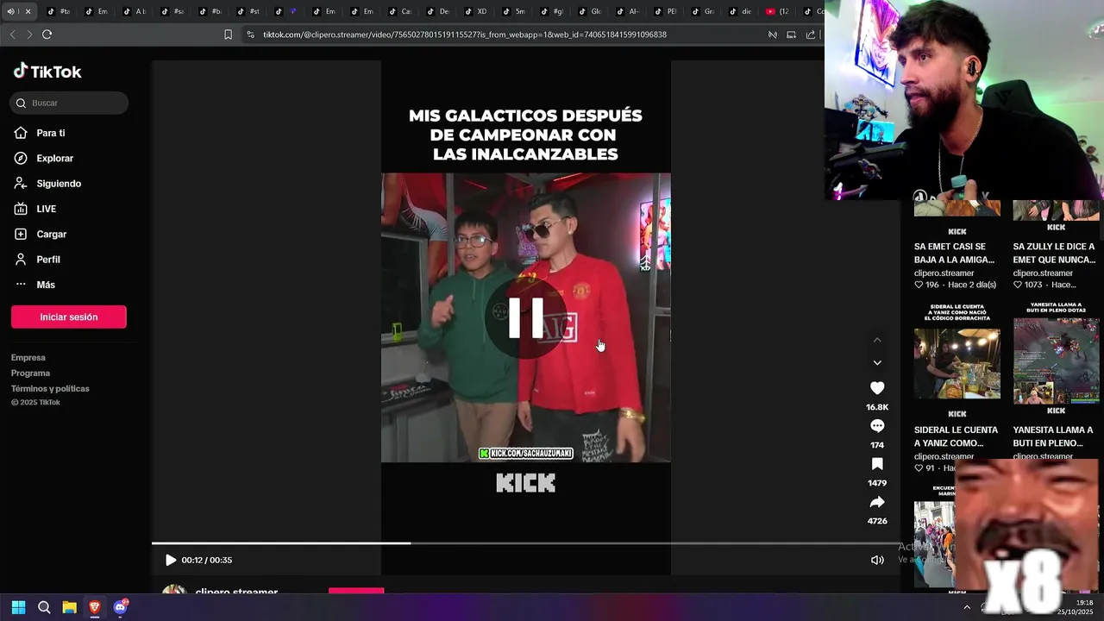Open clipero.streamer profile under video

point(236,593)
